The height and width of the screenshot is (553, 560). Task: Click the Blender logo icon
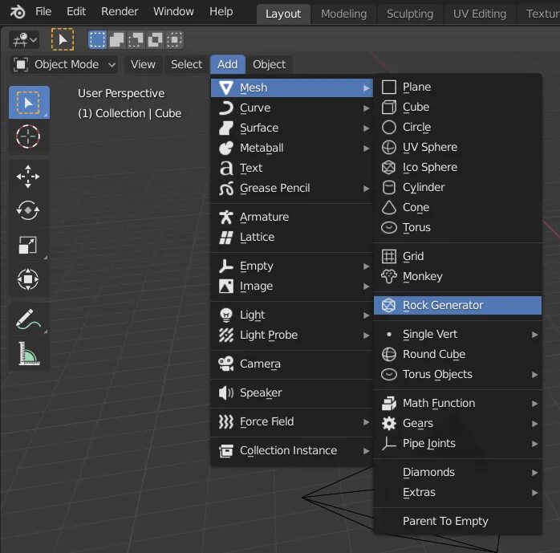17,12
